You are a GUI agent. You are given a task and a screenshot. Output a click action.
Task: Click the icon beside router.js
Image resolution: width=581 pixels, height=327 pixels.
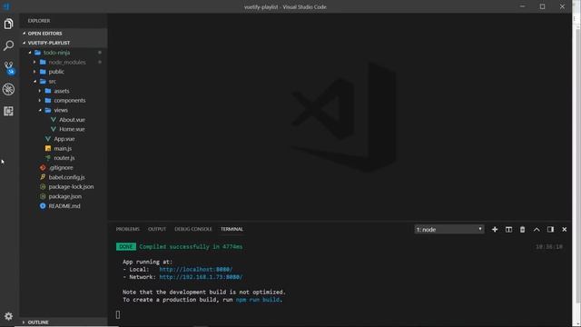[48, 158]
